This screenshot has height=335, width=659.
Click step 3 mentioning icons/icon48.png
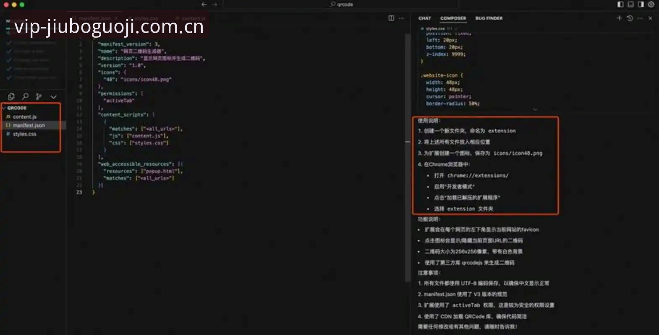[x=480, y=153]
